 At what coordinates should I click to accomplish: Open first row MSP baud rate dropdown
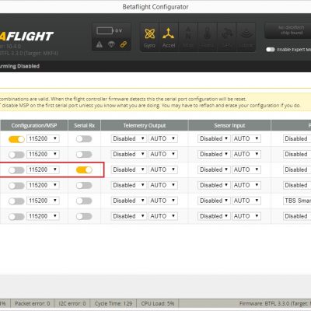(43, 138)
